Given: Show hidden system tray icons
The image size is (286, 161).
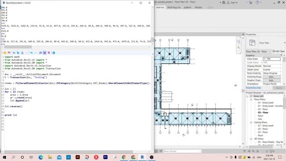Looking at the screenshot, I should point(227,157).
